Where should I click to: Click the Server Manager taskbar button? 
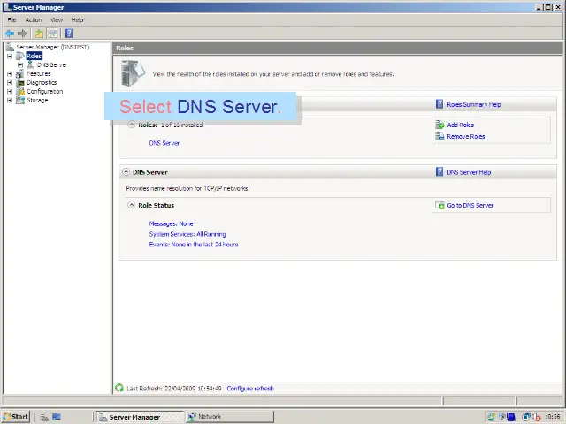[140, 417]
